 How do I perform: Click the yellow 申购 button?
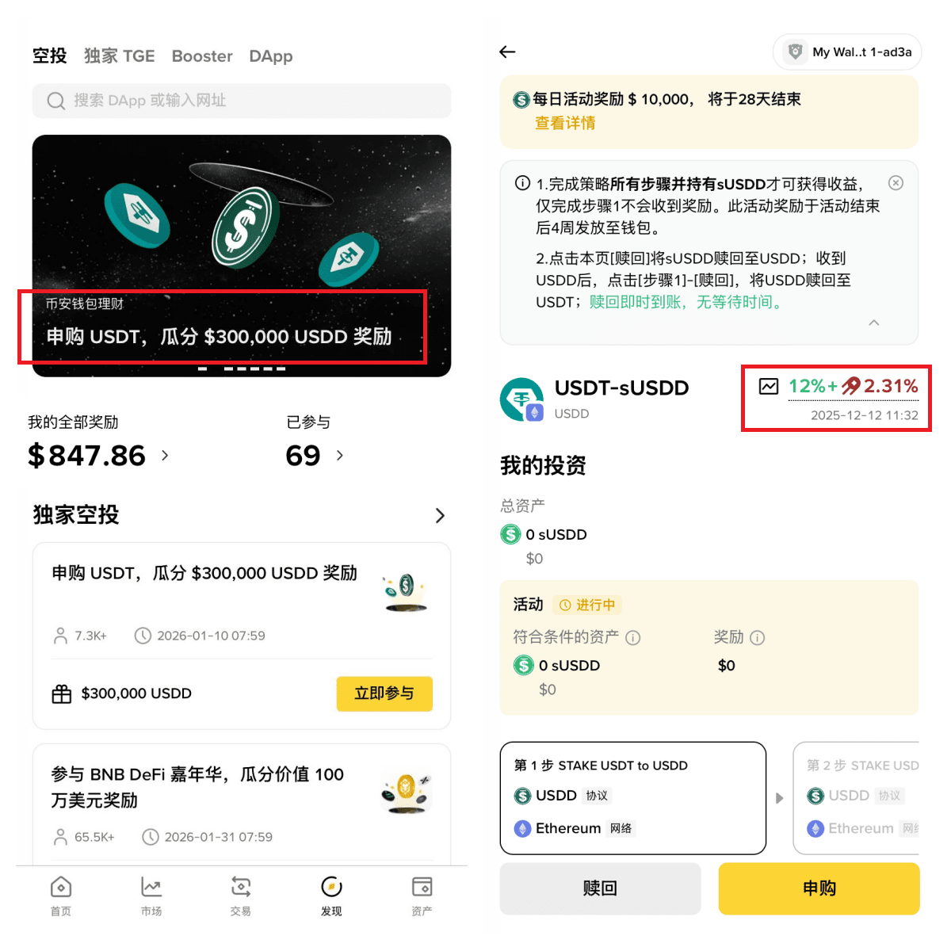(x=819, y=888)
